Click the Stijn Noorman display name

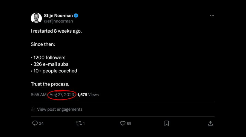click(59, 16)
